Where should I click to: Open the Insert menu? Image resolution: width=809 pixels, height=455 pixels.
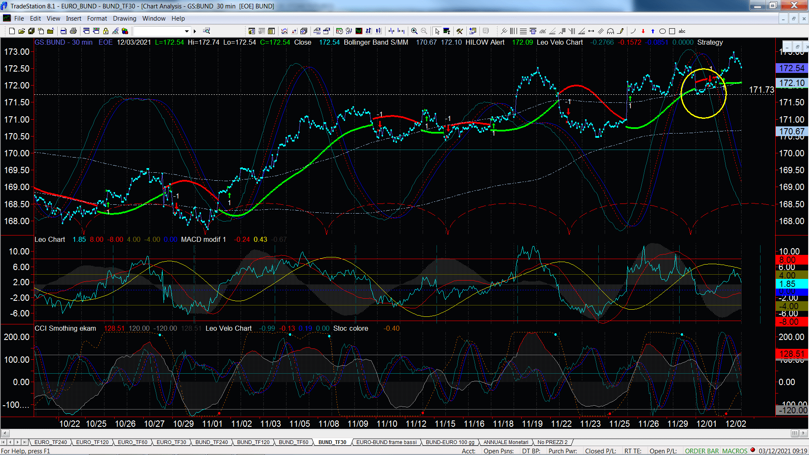tap(74, 19)
